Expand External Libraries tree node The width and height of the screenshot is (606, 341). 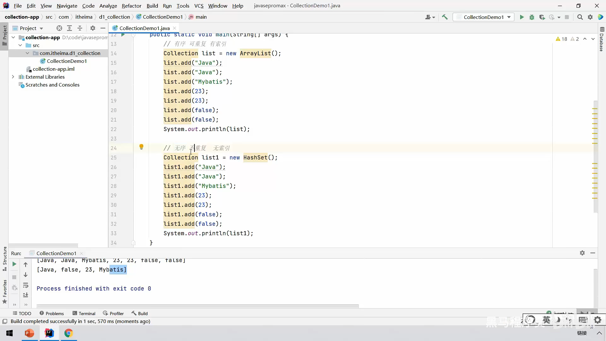pos(13,77)
